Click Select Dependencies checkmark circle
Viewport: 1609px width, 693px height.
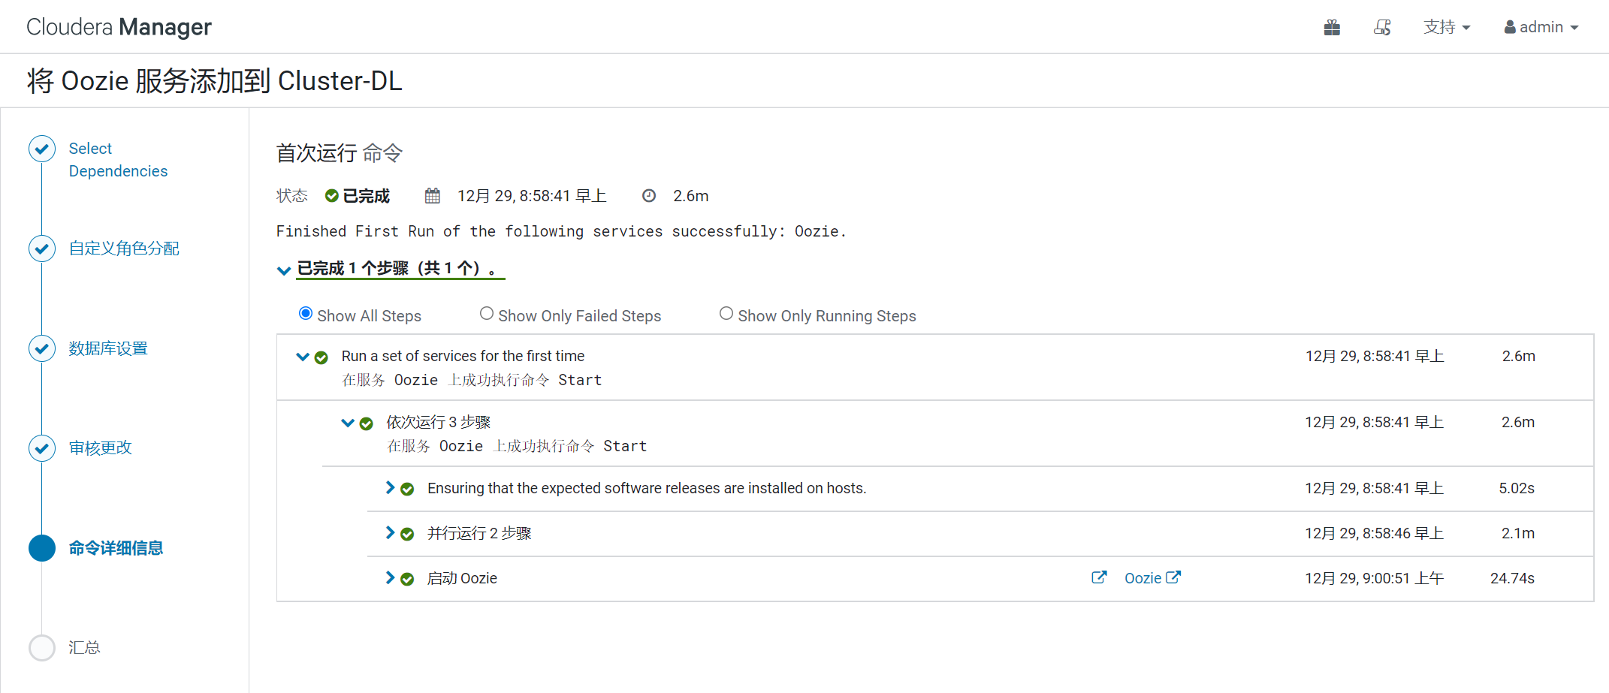point(42,149)
